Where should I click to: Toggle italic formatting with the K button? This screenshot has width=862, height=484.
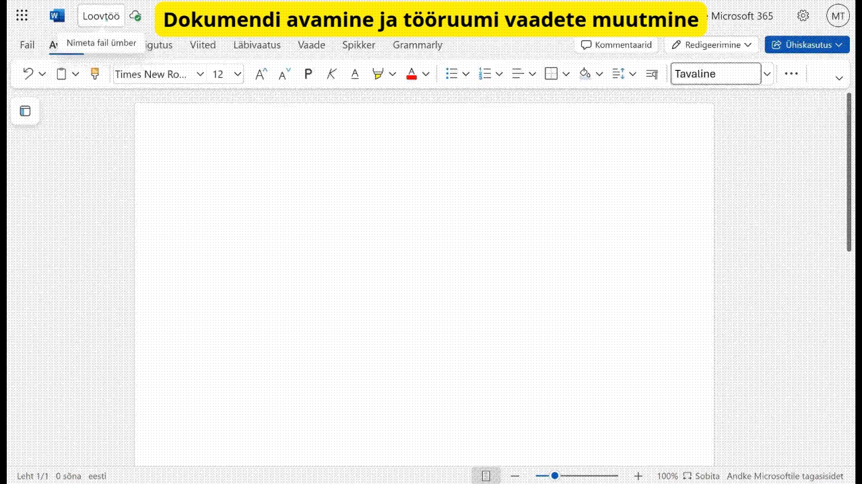click(331, 74)
